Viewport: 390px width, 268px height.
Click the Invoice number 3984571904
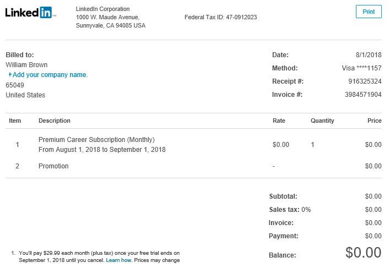coord(363,95)
